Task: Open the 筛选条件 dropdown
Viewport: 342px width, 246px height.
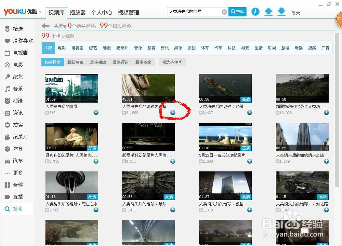Action: pyautogui.click(x=172, y=62)
